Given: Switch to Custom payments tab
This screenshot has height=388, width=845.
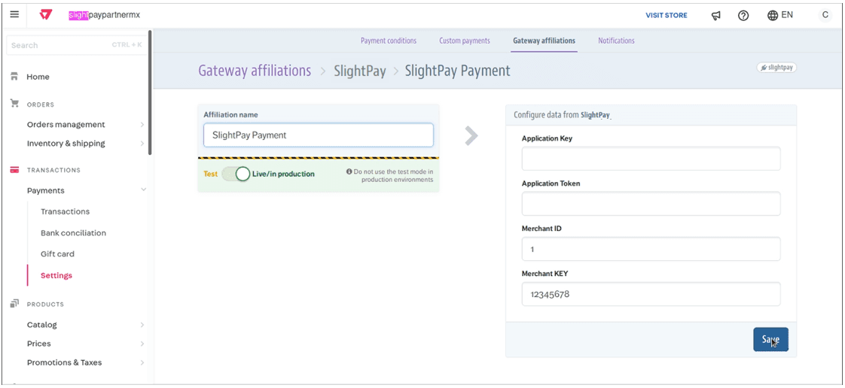Looking at the screenshot, I should point(465,41).
